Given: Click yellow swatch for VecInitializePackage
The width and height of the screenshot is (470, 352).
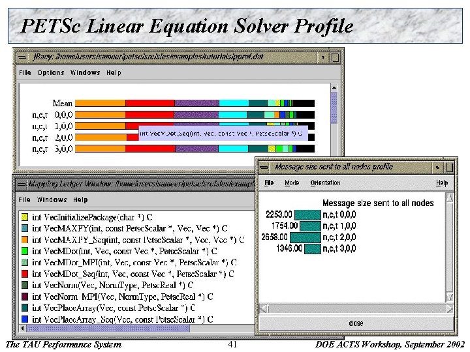Looking at the screenshot, I should tap(25, 216).
